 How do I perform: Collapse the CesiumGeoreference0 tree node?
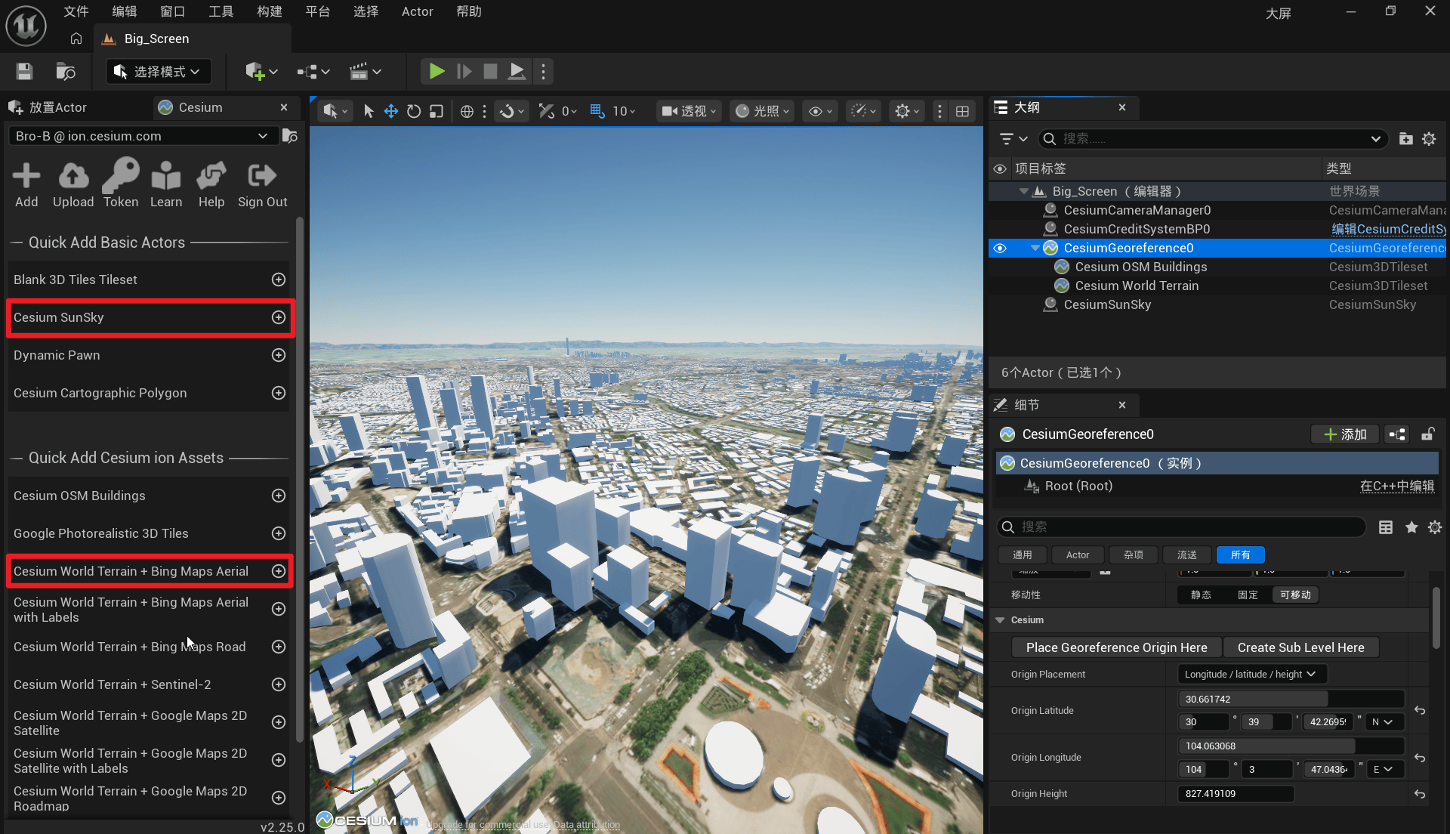click(x=1035, y=248)
